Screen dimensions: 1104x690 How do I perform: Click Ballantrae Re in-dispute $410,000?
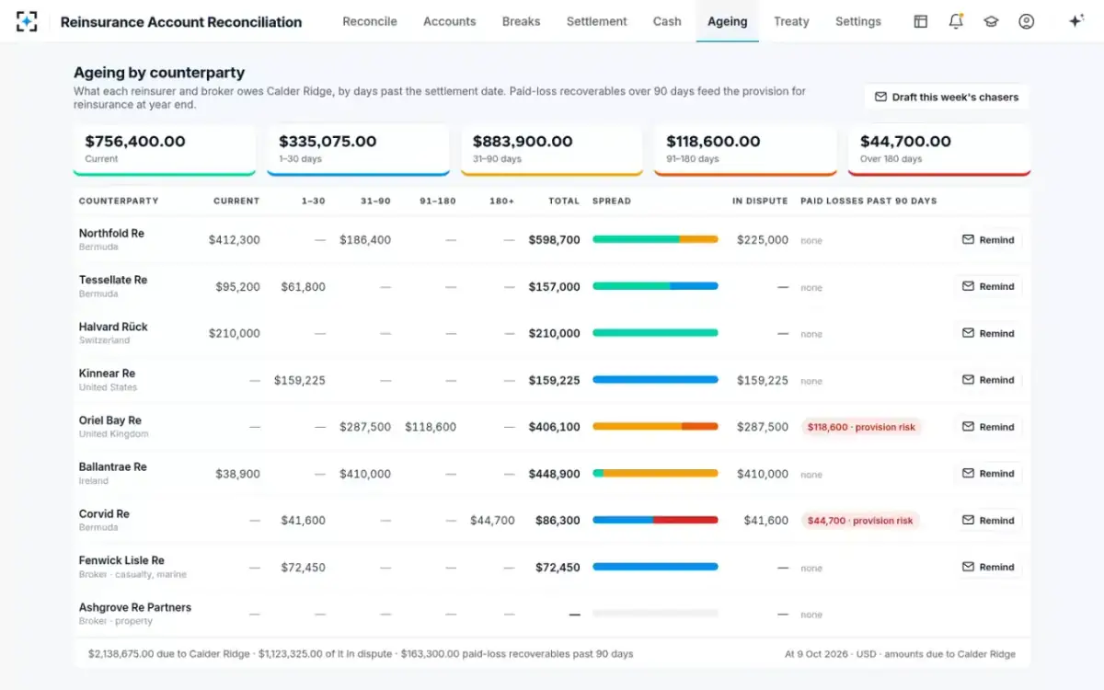coord(763,474)
